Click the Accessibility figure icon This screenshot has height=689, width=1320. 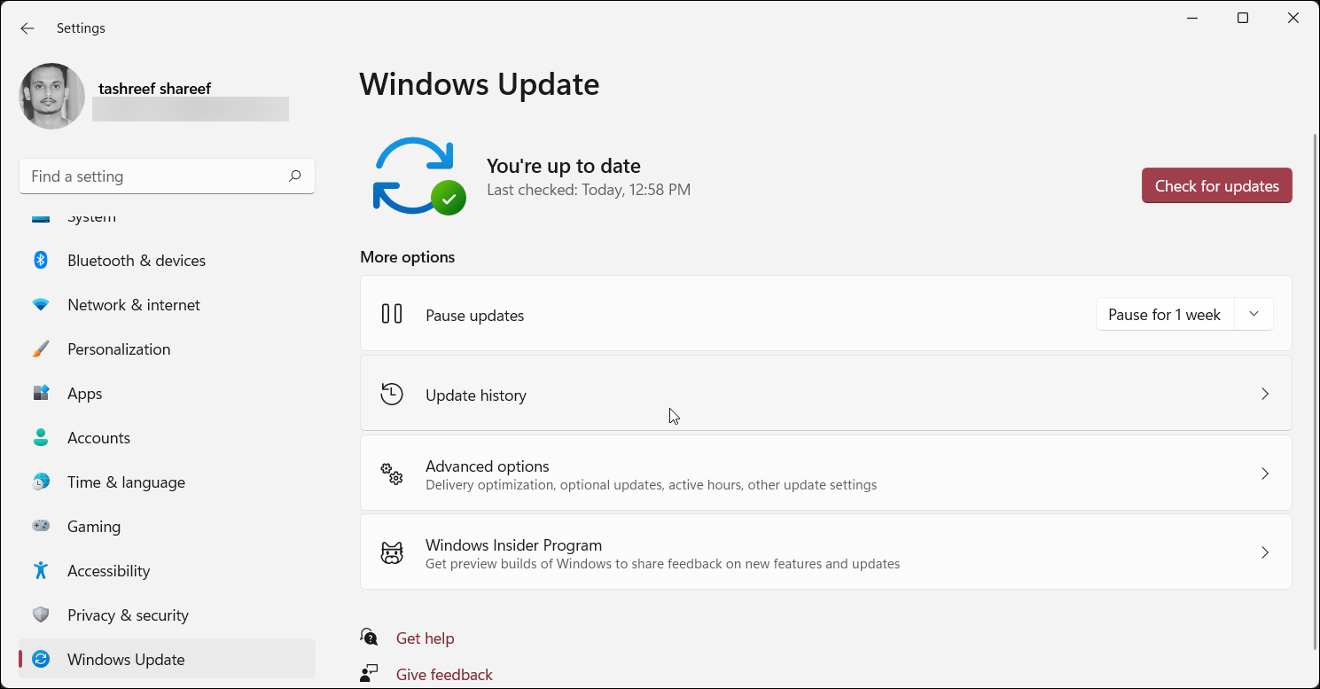(x=41, y=570)
